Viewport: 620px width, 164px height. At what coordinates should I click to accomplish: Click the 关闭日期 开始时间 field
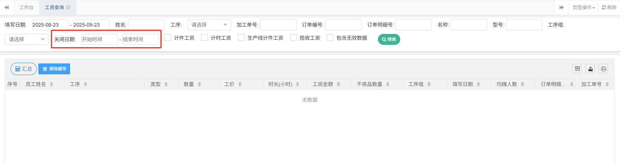click(99, 39)
